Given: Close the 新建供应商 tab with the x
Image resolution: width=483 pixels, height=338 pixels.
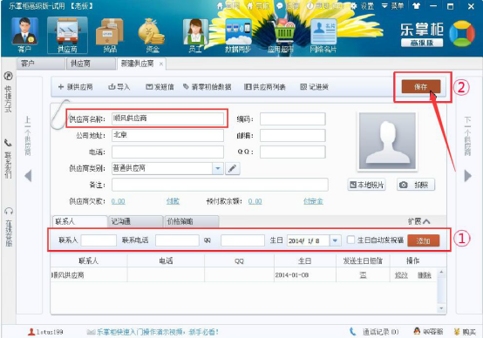Looking at the screenshot, I should 160,64.
